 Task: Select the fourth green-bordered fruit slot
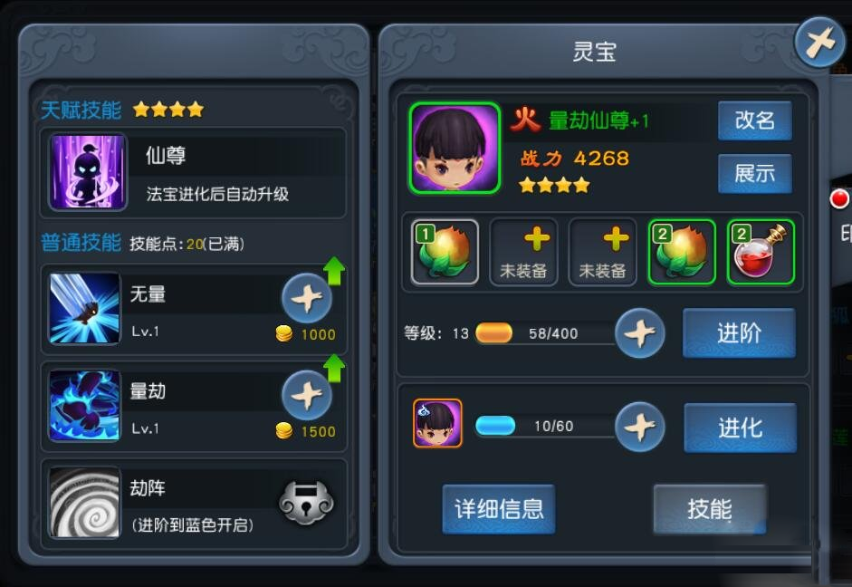tap(682, 252)
